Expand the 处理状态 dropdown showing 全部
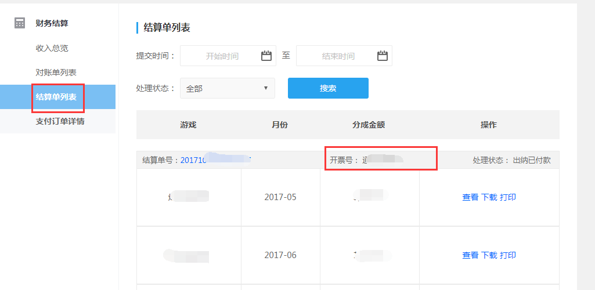Viewport: 595px width, 290px height. [x=228, y=89]
